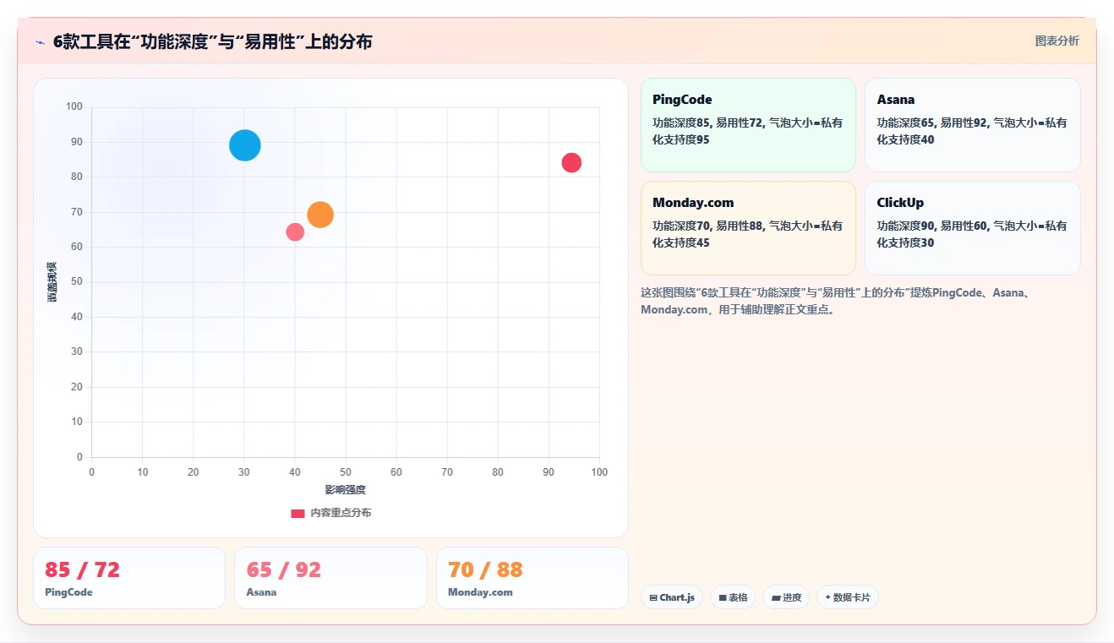Click the 85 / 72 PingCode stat card
This screenshot has height=643, width=1114.
pos(129,578)
